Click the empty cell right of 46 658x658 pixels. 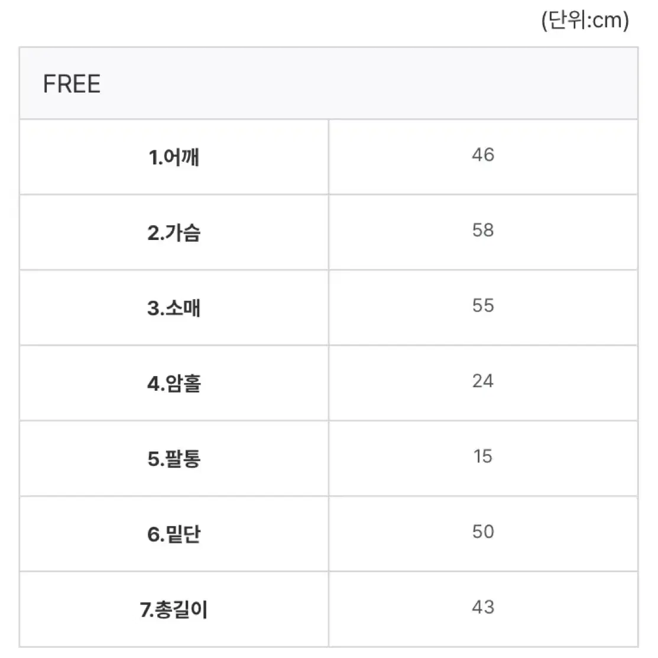(566, 157)
